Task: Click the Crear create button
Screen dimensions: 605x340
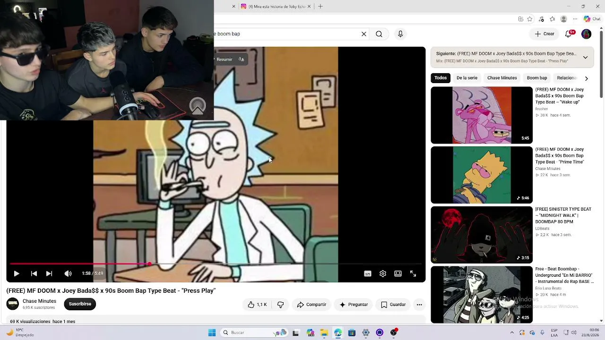Action: pos(544,34)
